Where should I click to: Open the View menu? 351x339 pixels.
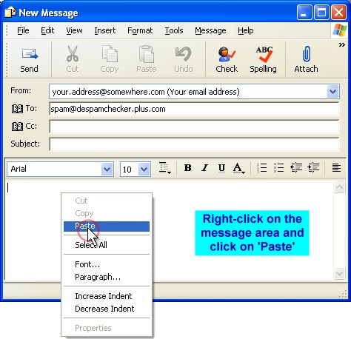pyautogui.click(x=74, y=30)
